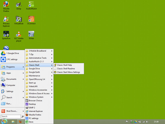Select the Classic Shell folder entry
The image size is (165, 124).
39,65
